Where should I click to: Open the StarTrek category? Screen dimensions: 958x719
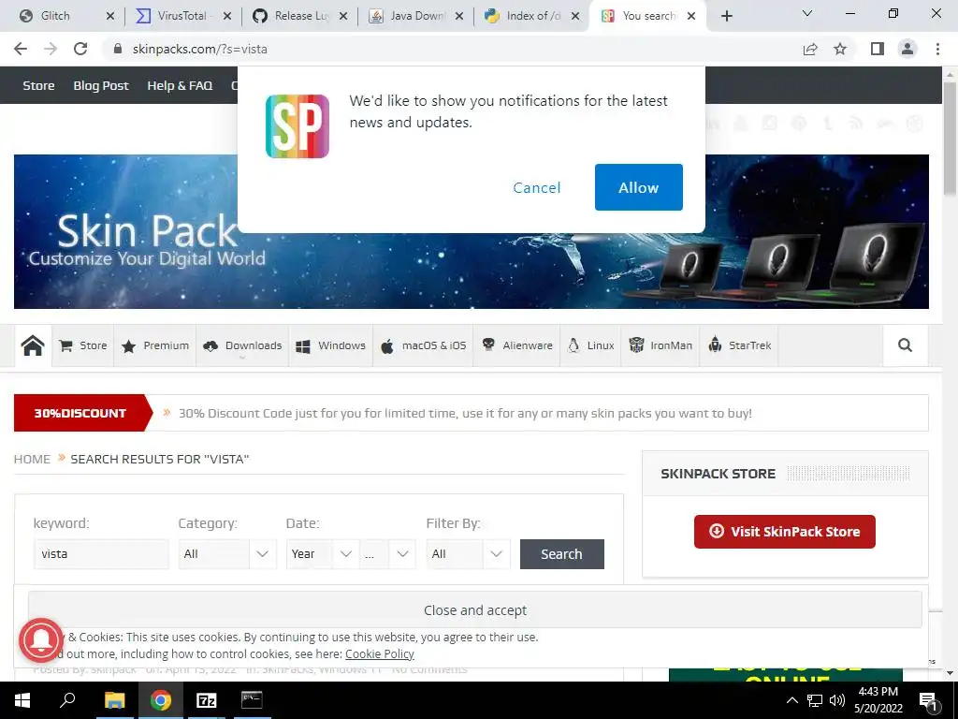[739, 345]
